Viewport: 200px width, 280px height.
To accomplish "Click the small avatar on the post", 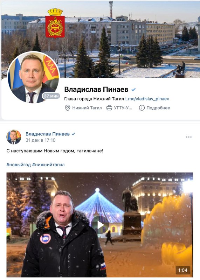I will pos(14,137).
